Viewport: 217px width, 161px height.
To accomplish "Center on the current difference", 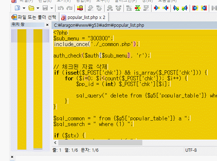I will pos(138,8).
